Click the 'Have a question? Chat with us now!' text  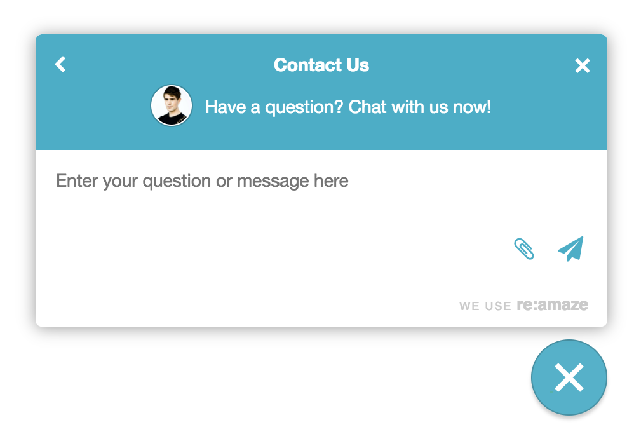click(347, 107)
